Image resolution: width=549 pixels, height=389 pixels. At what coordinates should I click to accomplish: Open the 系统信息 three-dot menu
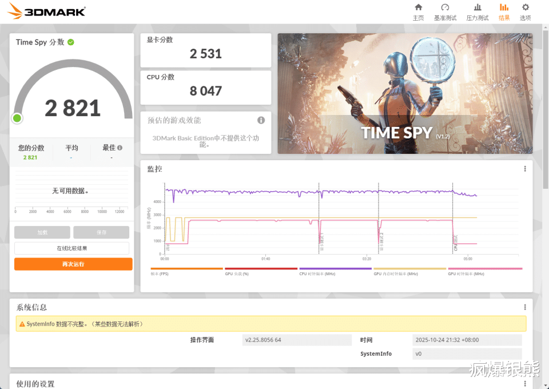pos(525,307)
